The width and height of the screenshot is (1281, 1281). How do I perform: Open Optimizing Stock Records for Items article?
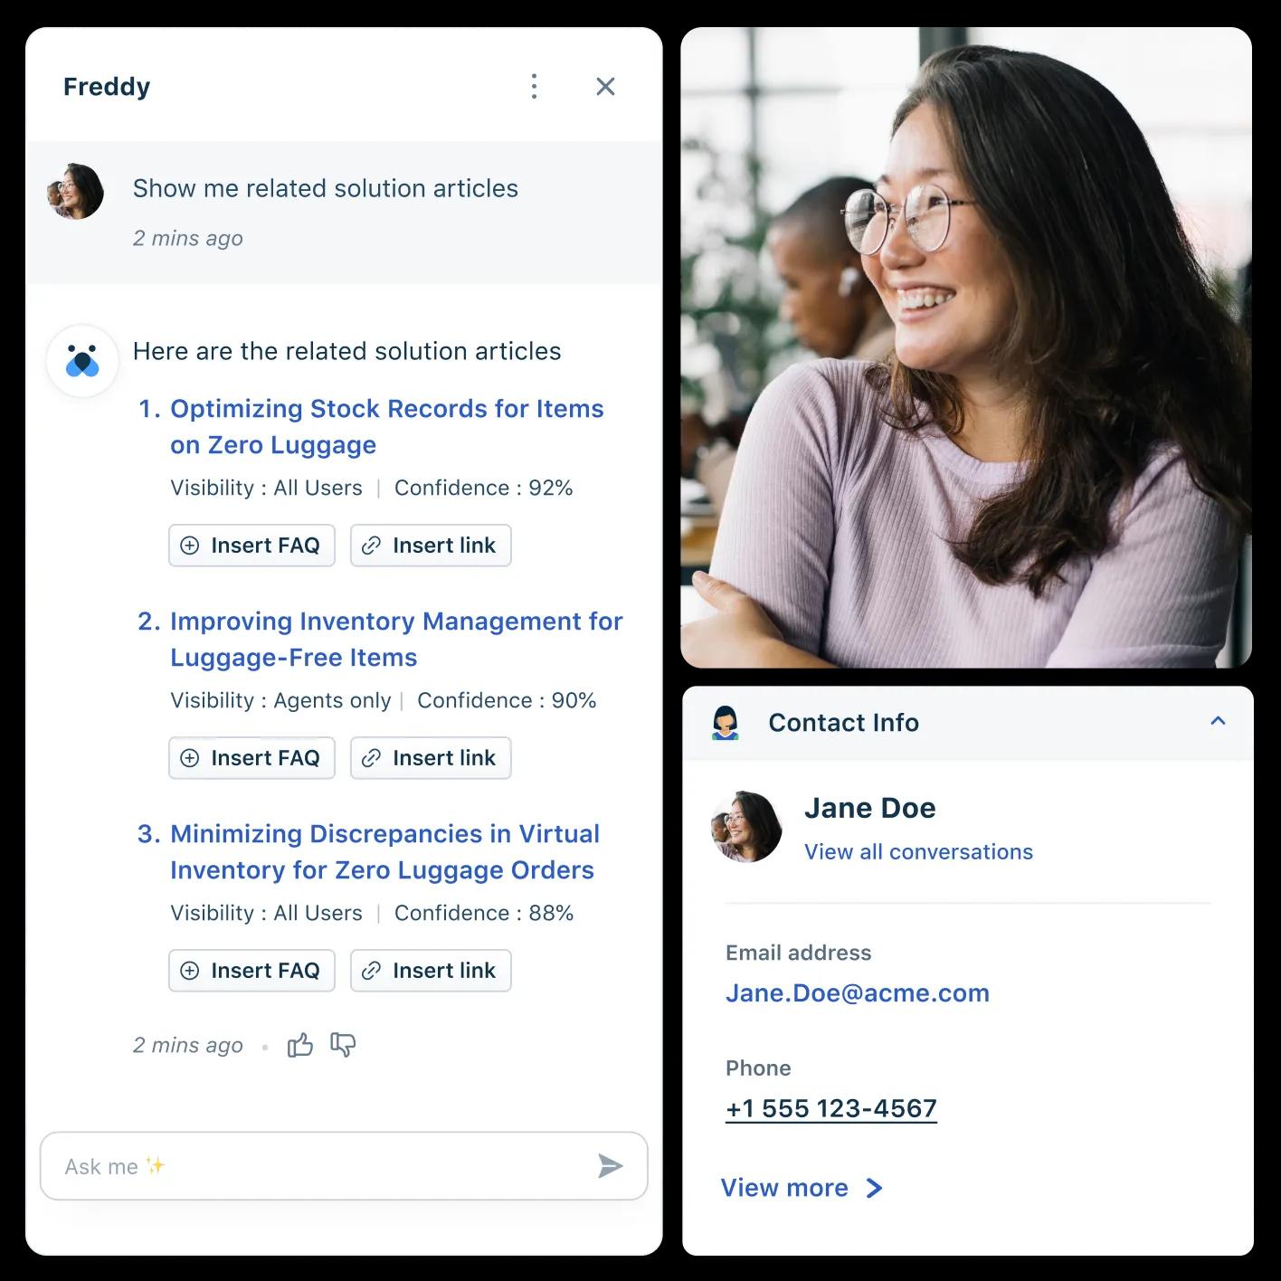tap(386, 427)
